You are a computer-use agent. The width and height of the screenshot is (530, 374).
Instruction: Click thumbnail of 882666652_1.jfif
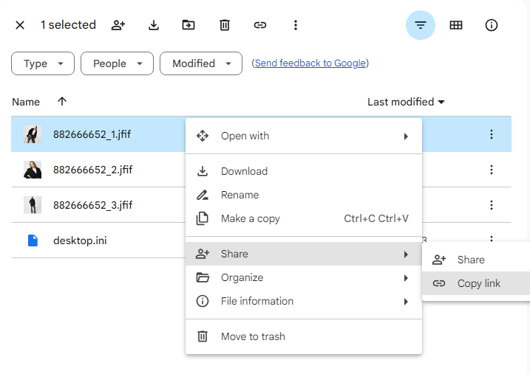click(x=33, y=134)
